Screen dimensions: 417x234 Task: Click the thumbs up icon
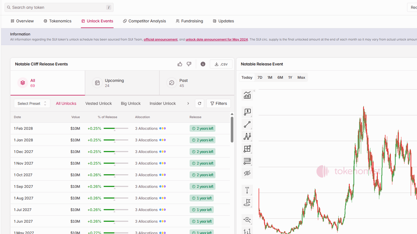(180, 64)
